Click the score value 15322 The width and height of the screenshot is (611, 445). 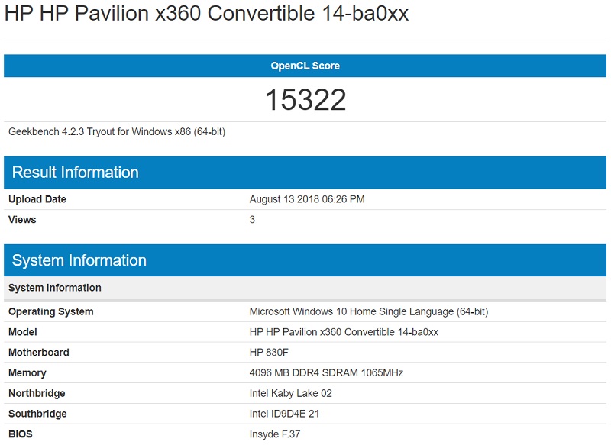pos(305,99)
